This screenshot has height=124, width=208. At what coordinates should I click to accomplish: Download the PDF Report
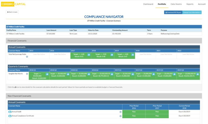point(173,12)
